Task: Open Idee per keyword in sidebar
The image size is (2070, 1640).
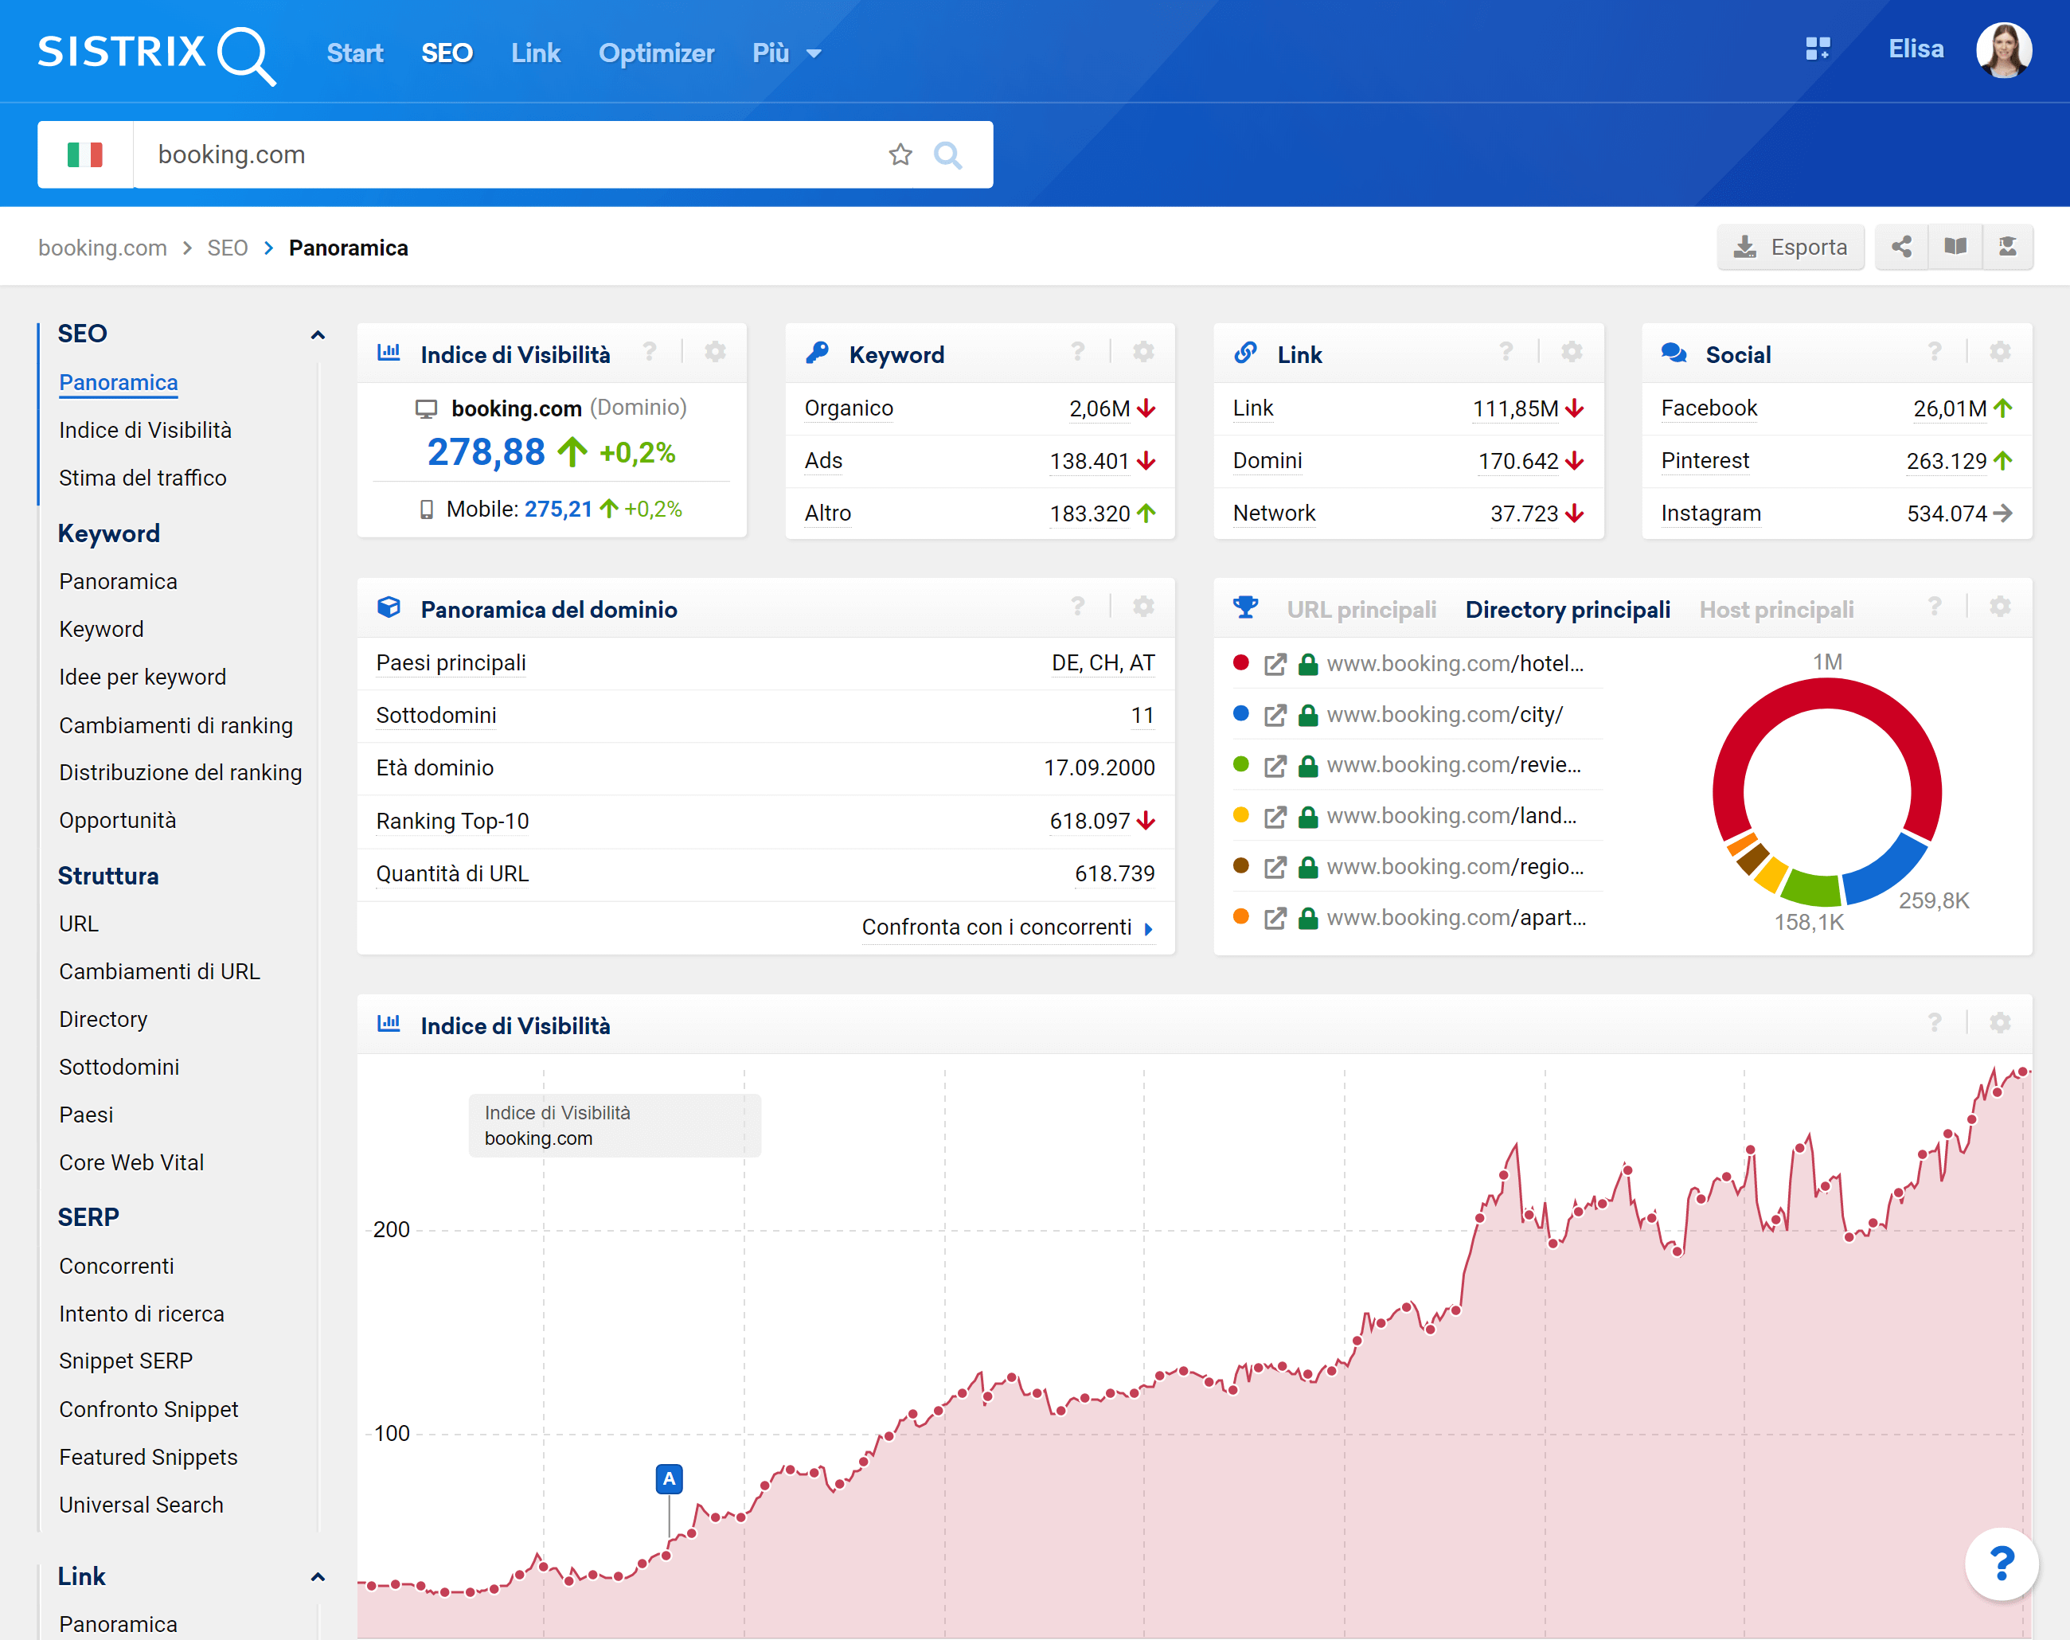Action: click(142, 677)
